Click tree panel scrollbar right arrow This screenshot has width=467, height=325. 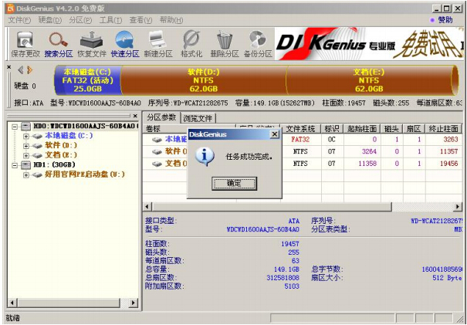[x=133, y=303]
